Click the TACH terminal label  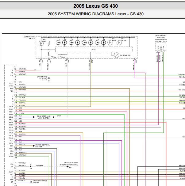click(x=11, y=107)
